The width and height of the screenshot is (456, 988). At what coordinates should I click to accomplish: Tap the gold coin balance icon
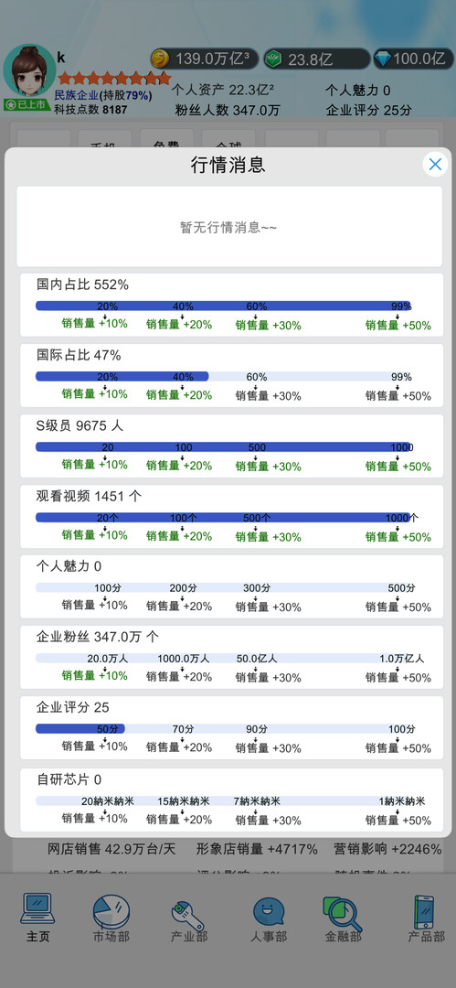tap(161, 59)
